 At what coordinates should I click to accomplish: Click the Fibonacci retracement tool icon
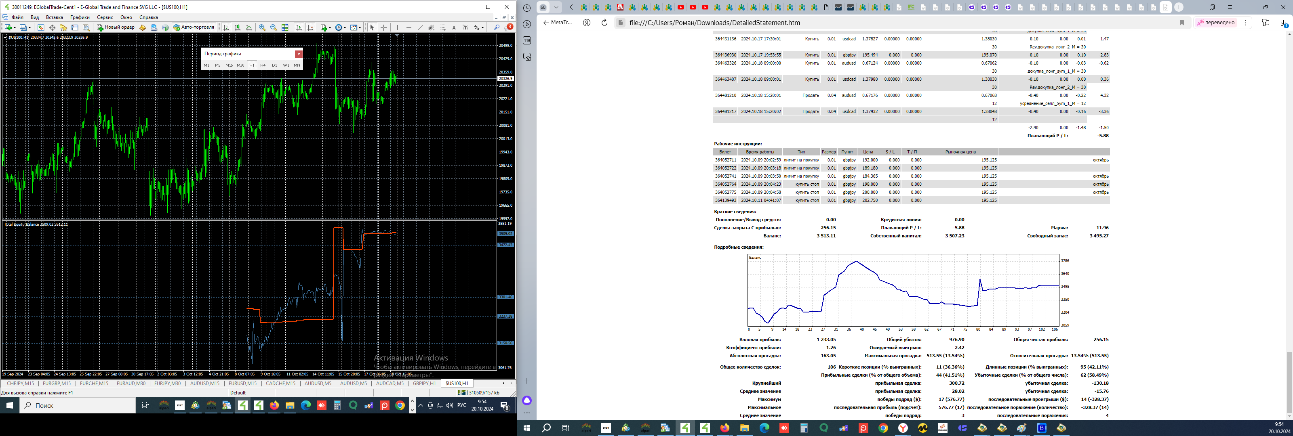point(443,27)
